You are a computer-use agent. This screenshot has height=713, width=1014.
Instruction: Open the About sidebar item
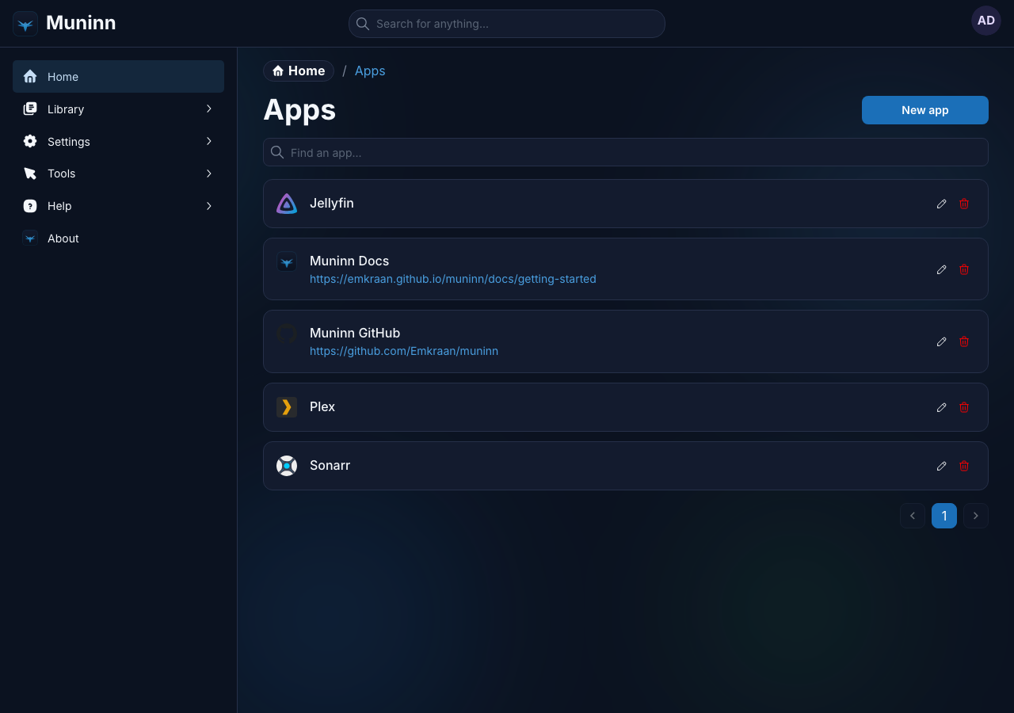click(118, 238)
